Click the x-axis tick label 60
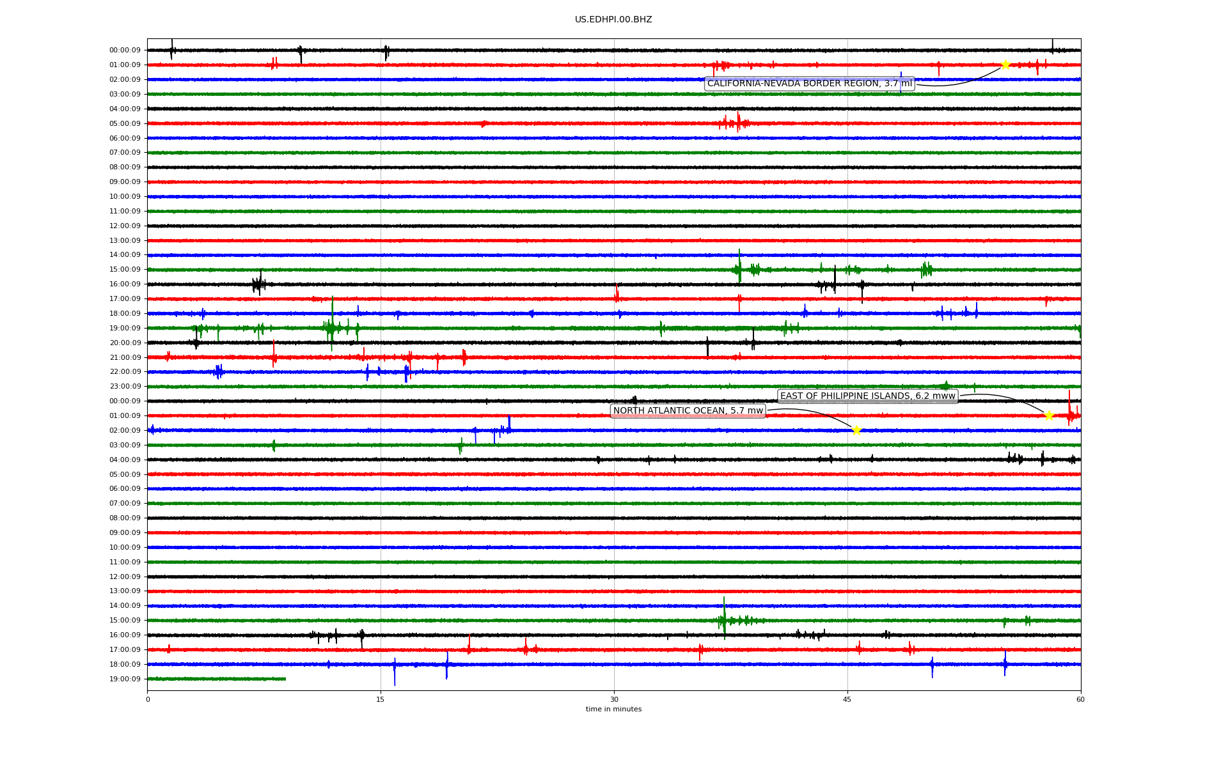 point(1080,699)
